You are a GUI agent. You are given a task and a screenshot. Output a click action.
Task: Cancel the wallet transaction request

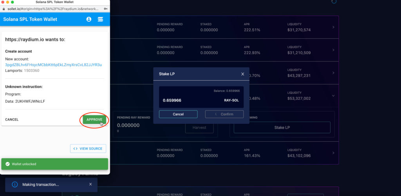click(12, 120)
